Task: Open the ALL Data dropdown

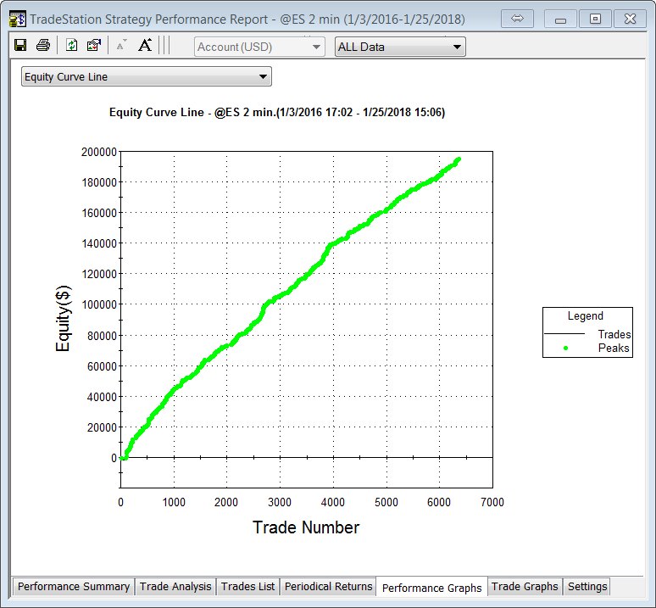Action: [x=400, y=47]
